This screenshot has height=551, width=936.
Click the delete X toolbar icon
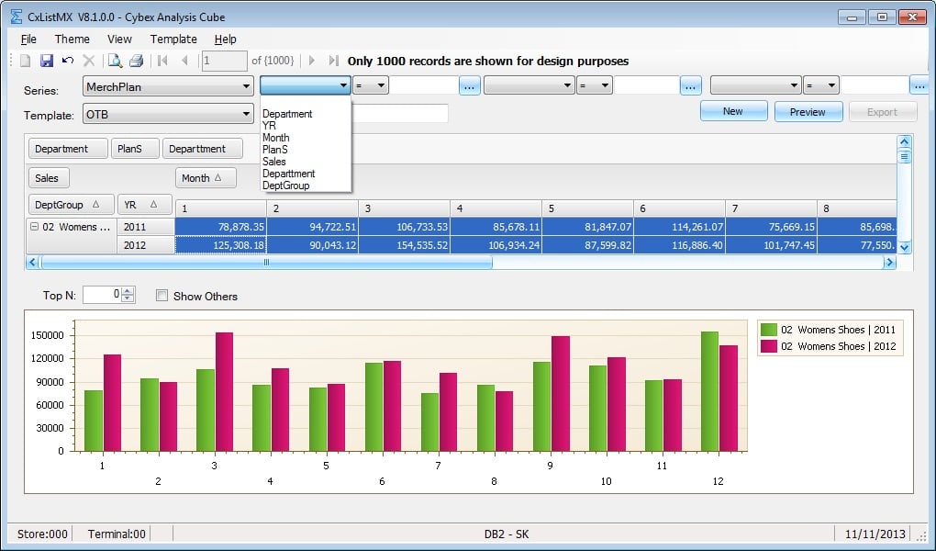click(x=89, y=61)
